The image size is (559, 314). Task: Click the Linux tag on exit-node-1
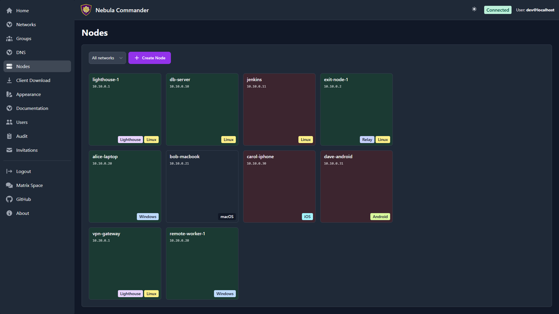[x=383, y=140]
